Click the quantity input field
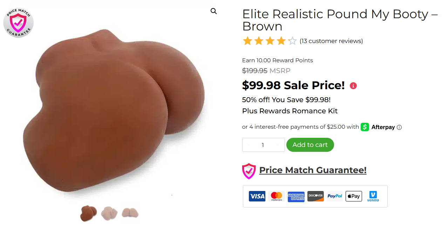The width and height of the screenshot is (442, 227). click(x=263, y=145)
